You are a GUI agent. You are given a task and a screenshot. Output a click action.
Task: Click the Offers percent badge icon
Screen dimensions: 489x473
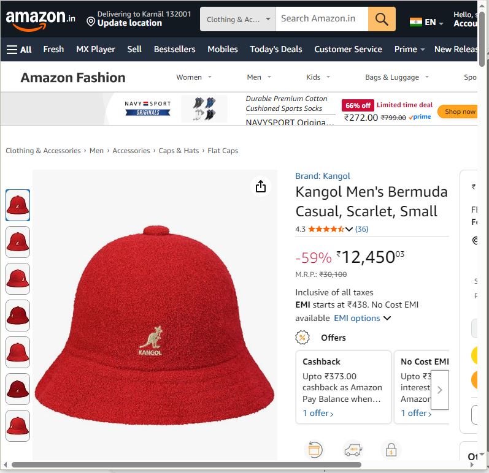(x=302, y=338)
